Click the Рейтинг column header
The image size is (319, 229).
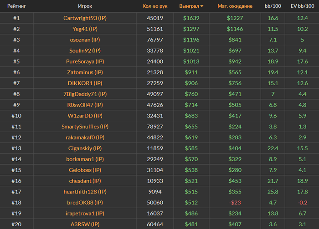[16, 6]
